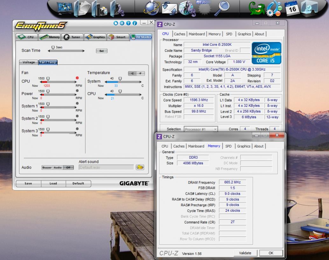Viewport: 329px width, 260px height.
Task: Open Caches tab in rear CPU-Z window
Action: pos(179,34)
